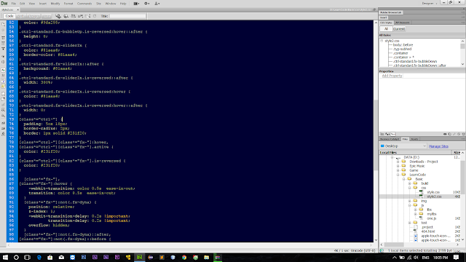Open the Adobe BrowserLab panel tab

(391, 12)
